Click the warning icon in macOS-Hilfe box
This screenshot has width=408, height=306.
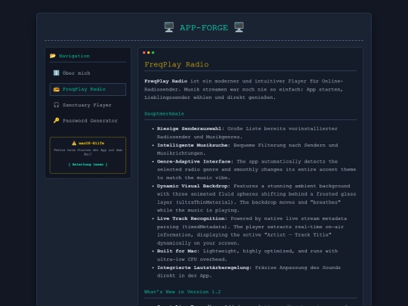tap(74, 143)
